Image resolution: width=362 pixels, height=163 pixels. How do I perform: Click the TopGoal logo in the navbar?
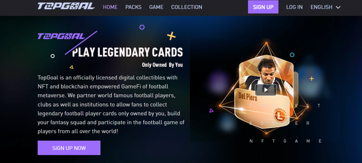(66, 6)
